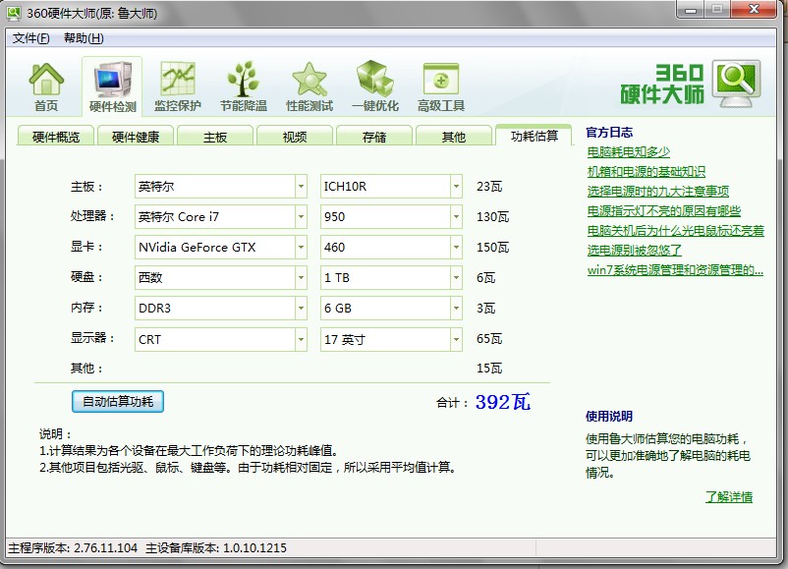Expand the ICH10R chipset dropdown

click(456, 187)
